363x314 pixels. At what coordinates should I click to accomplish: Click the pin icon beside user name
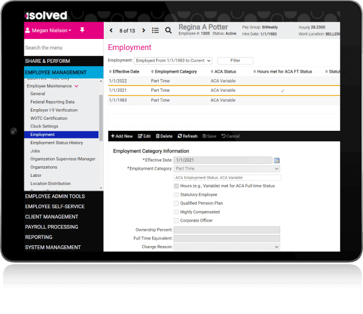click(x=82, y=30)
